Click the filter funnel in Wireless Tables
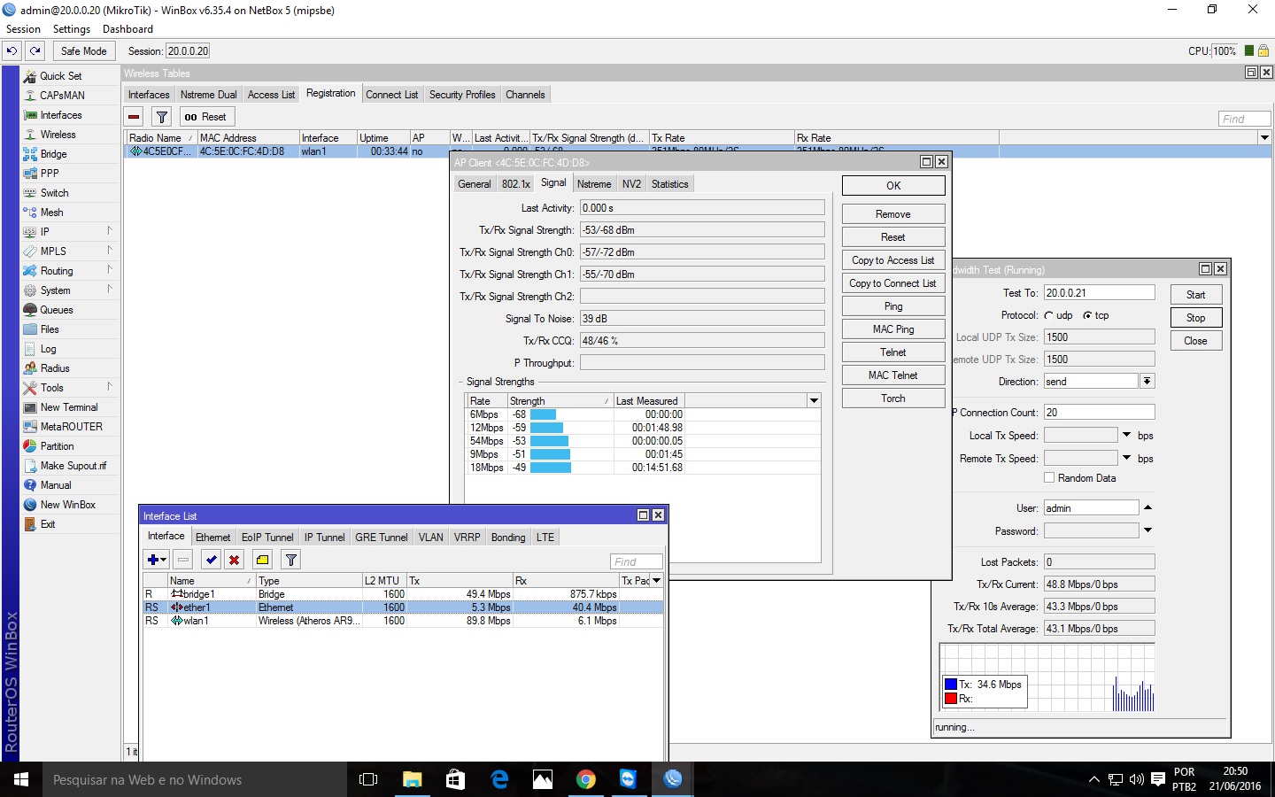This screenshot has height=797, width=1275. pos(161,117)
